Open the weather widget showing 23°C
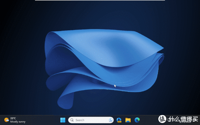The image size is (200, 125). coord(15,120)
